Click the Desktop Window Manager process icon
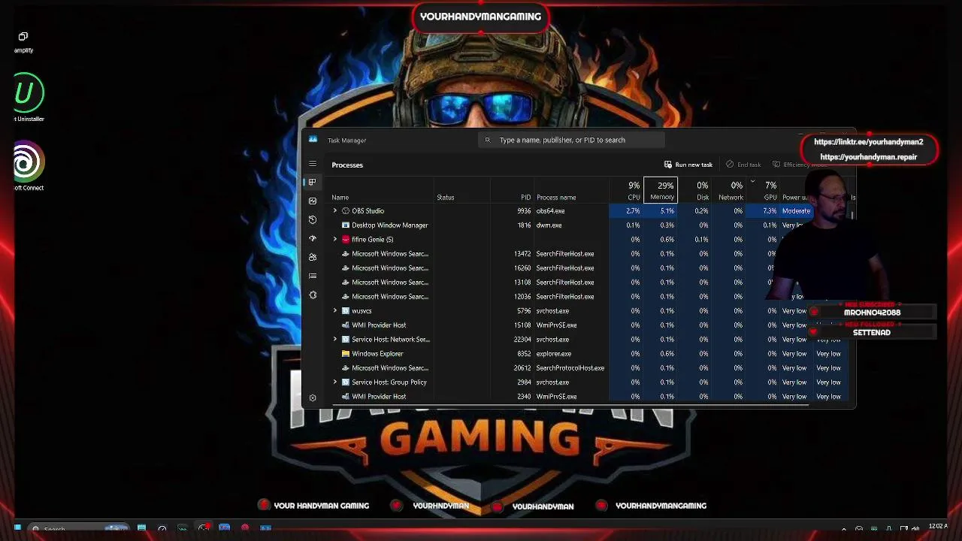Viewport: 962px width, 541px height. 346,225
